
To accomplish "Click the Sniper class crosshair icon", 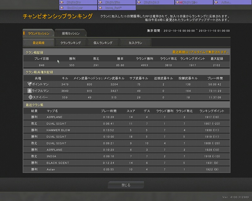I will pyautogui.click(x=30, y=97).
